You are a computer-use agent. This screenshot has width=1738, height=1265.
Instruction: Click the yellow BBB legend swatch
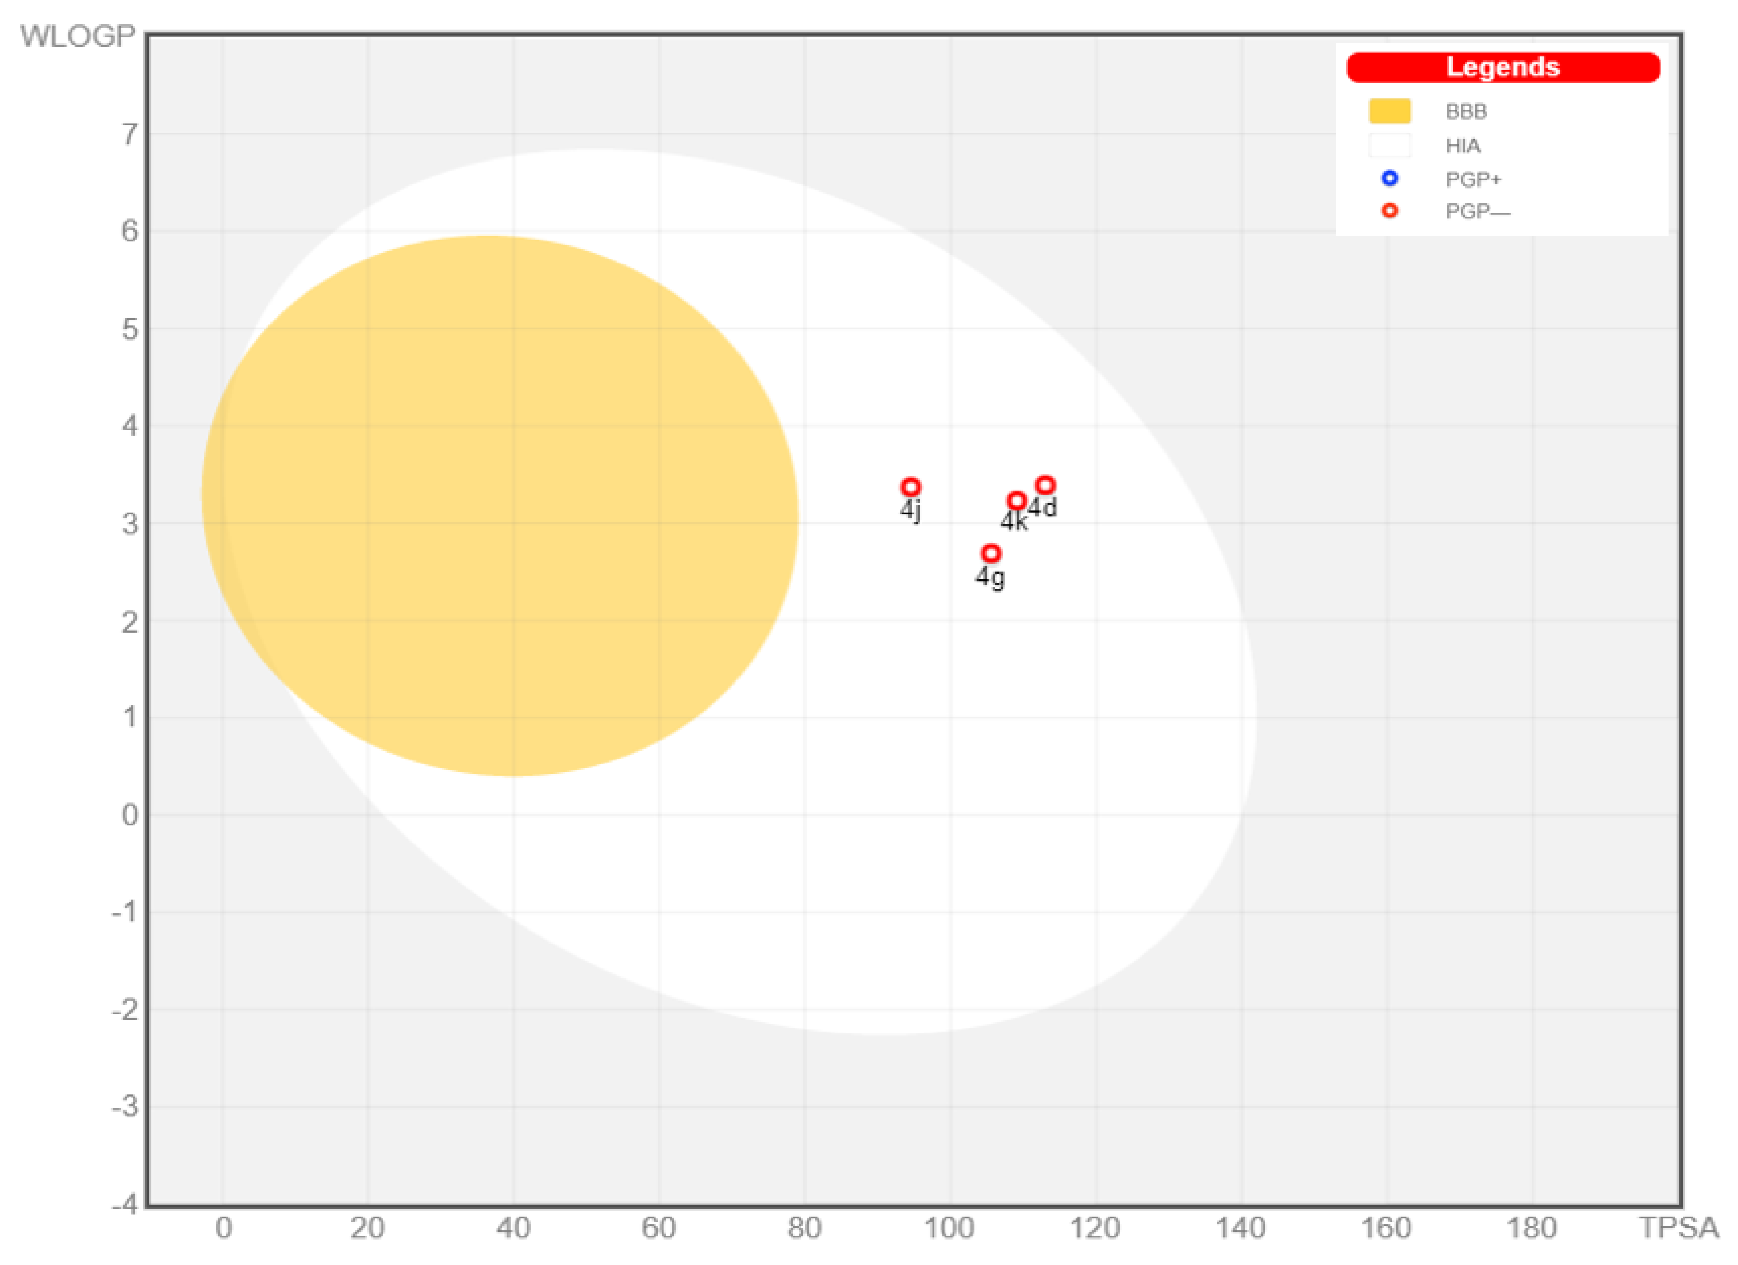click(x=1390, y=111)
